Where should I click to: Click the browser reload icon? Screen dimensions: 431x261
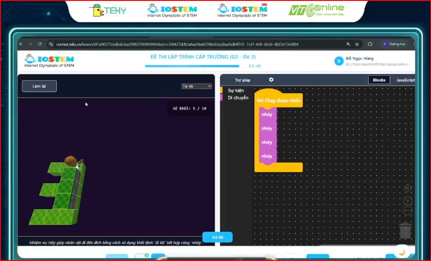(40, 44)
